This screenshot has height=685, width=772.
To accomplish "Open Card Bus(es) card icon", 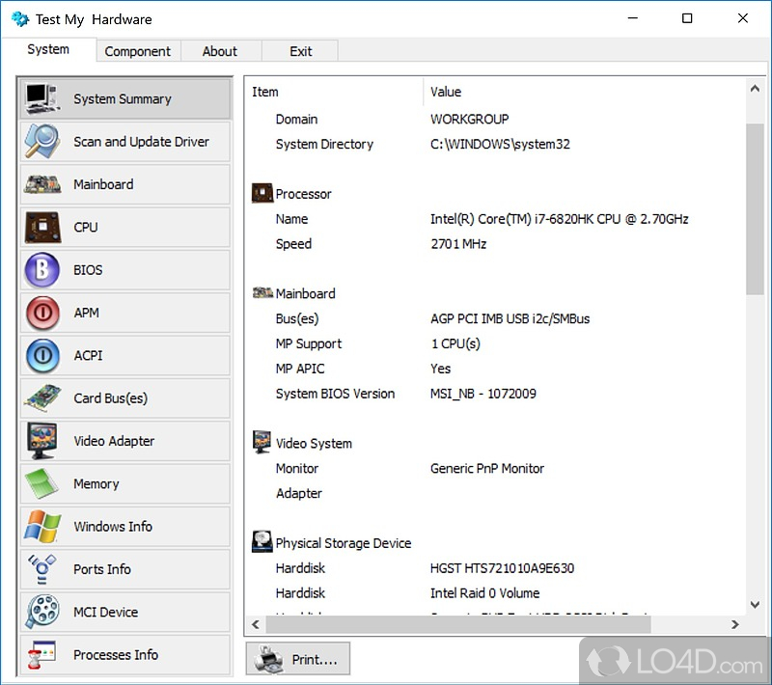I will click(x=42, y=398).
